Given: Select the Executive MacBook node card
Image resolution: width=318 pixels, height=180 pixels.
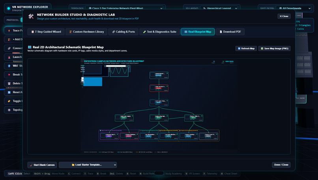Looking at the screenshot, I should point(169,136).
